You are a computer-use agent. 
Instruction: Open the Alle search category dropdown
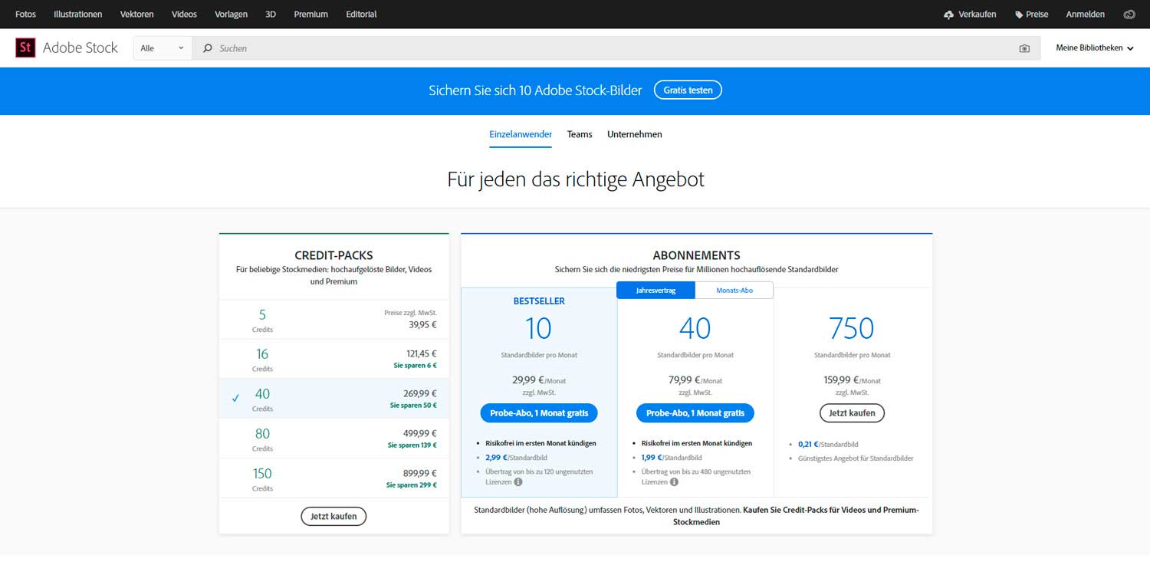[x=163, y=48]
